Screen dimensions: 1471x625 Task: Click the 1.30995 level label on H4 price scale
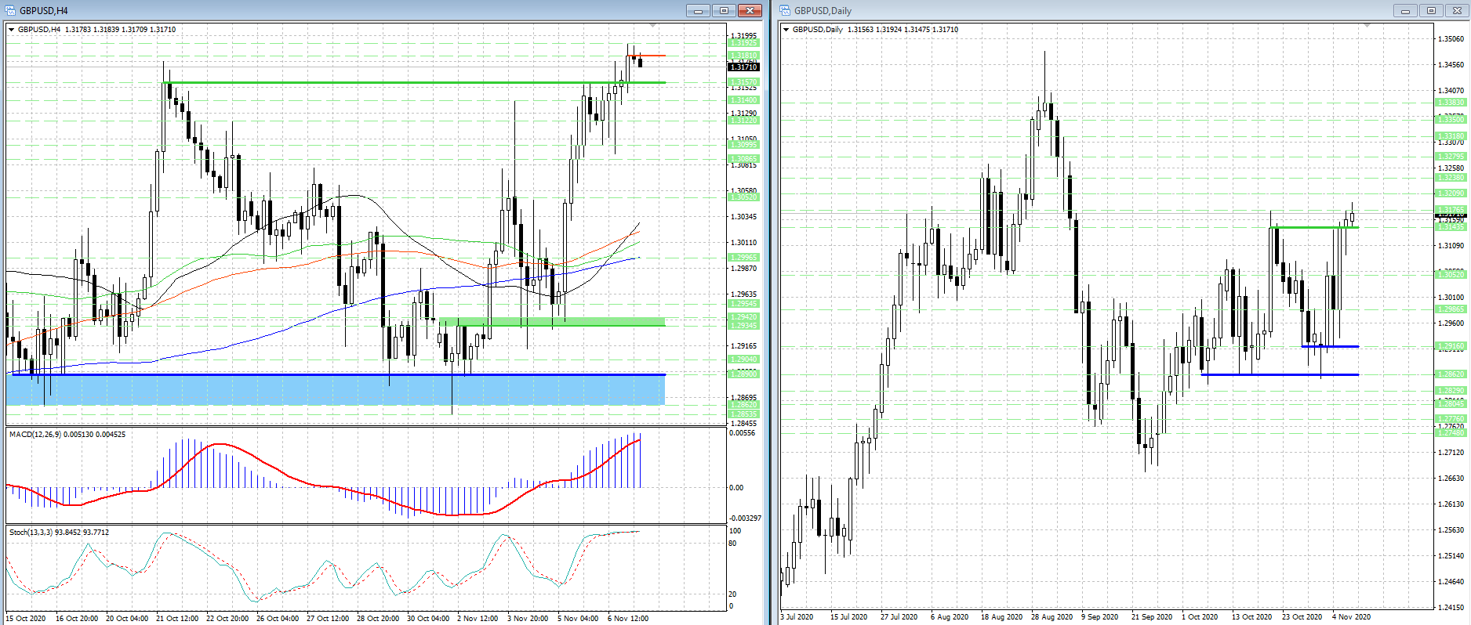pyautogui.click(x=744, y=145)
